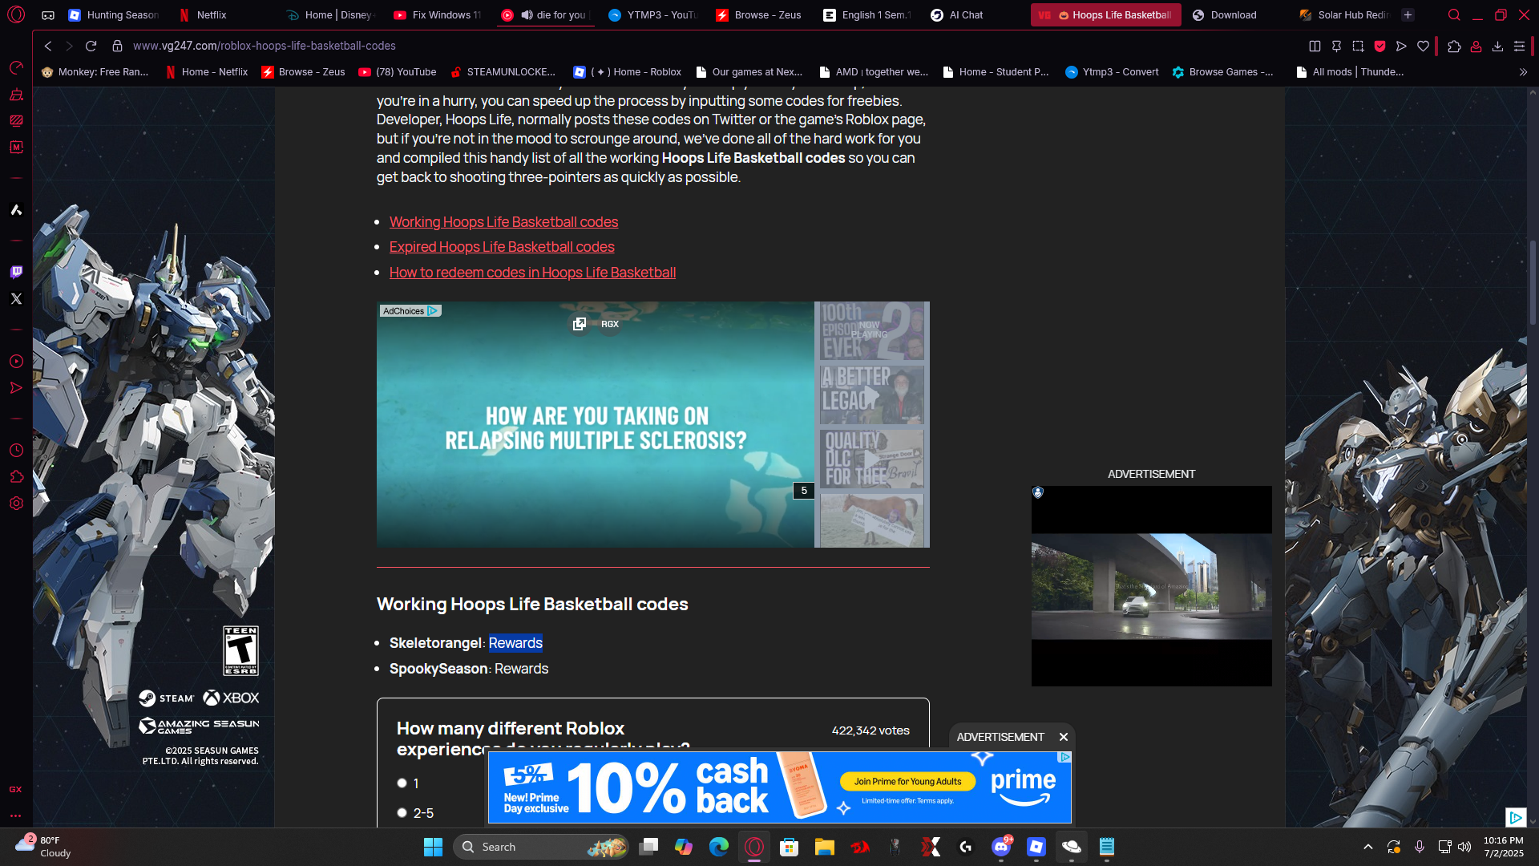Open the 'Ytmp3 - Convert' bookmark
The image size is (1539, 866).
point(1112,72)
